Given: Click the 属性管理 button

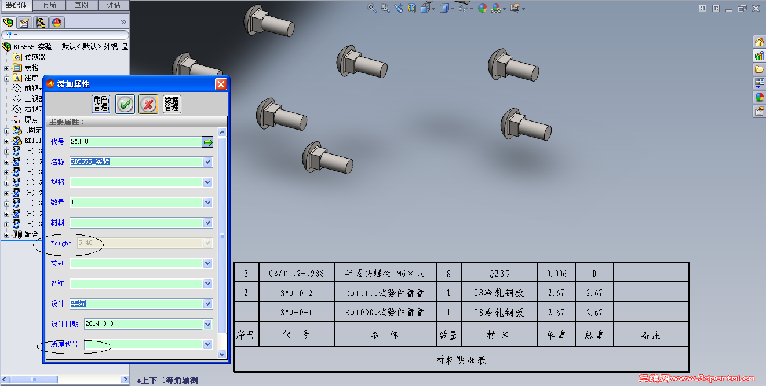Looking at the screenshot, I should (x=101, y=104).
